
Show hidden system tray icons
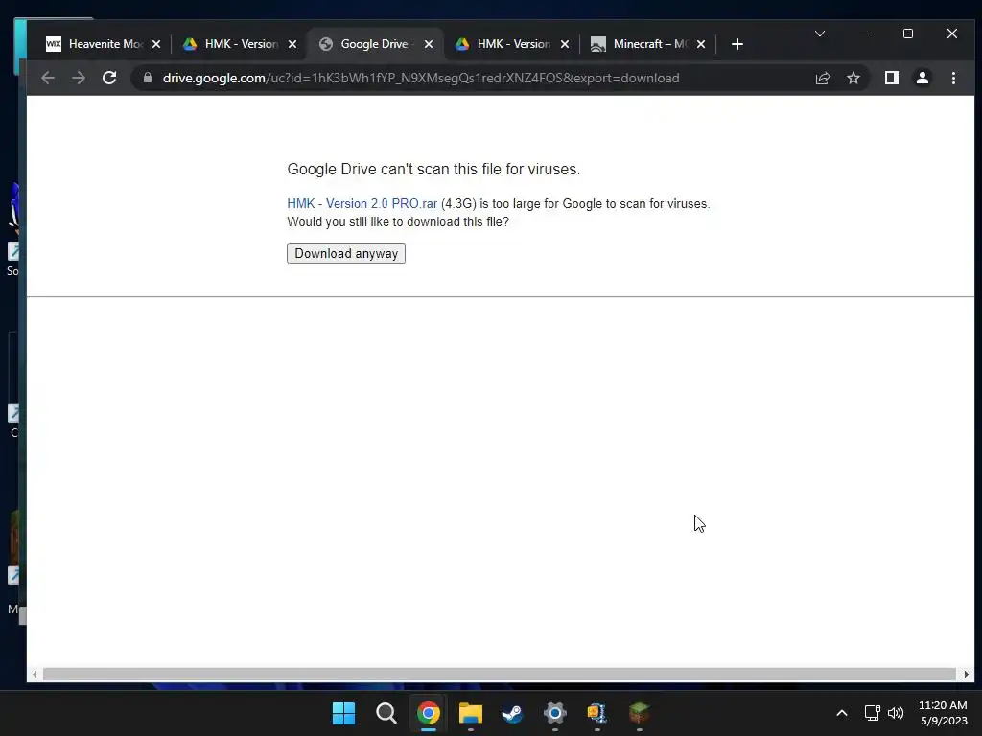(x=842, y=713)
